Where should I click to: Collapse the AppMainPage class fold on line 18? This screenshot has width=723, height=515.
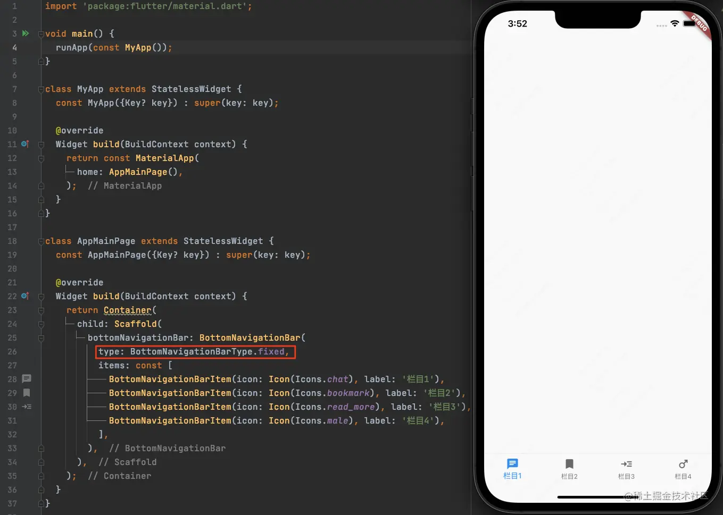[x=41, y=241]
